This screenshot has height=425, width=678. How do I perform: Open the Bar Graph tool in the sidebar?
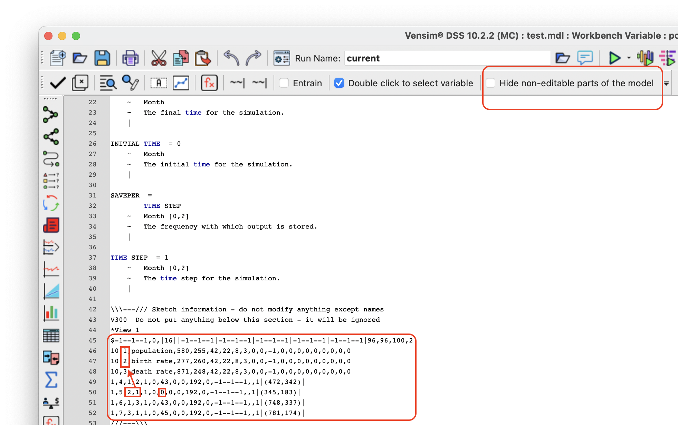(x=51, y=313)
